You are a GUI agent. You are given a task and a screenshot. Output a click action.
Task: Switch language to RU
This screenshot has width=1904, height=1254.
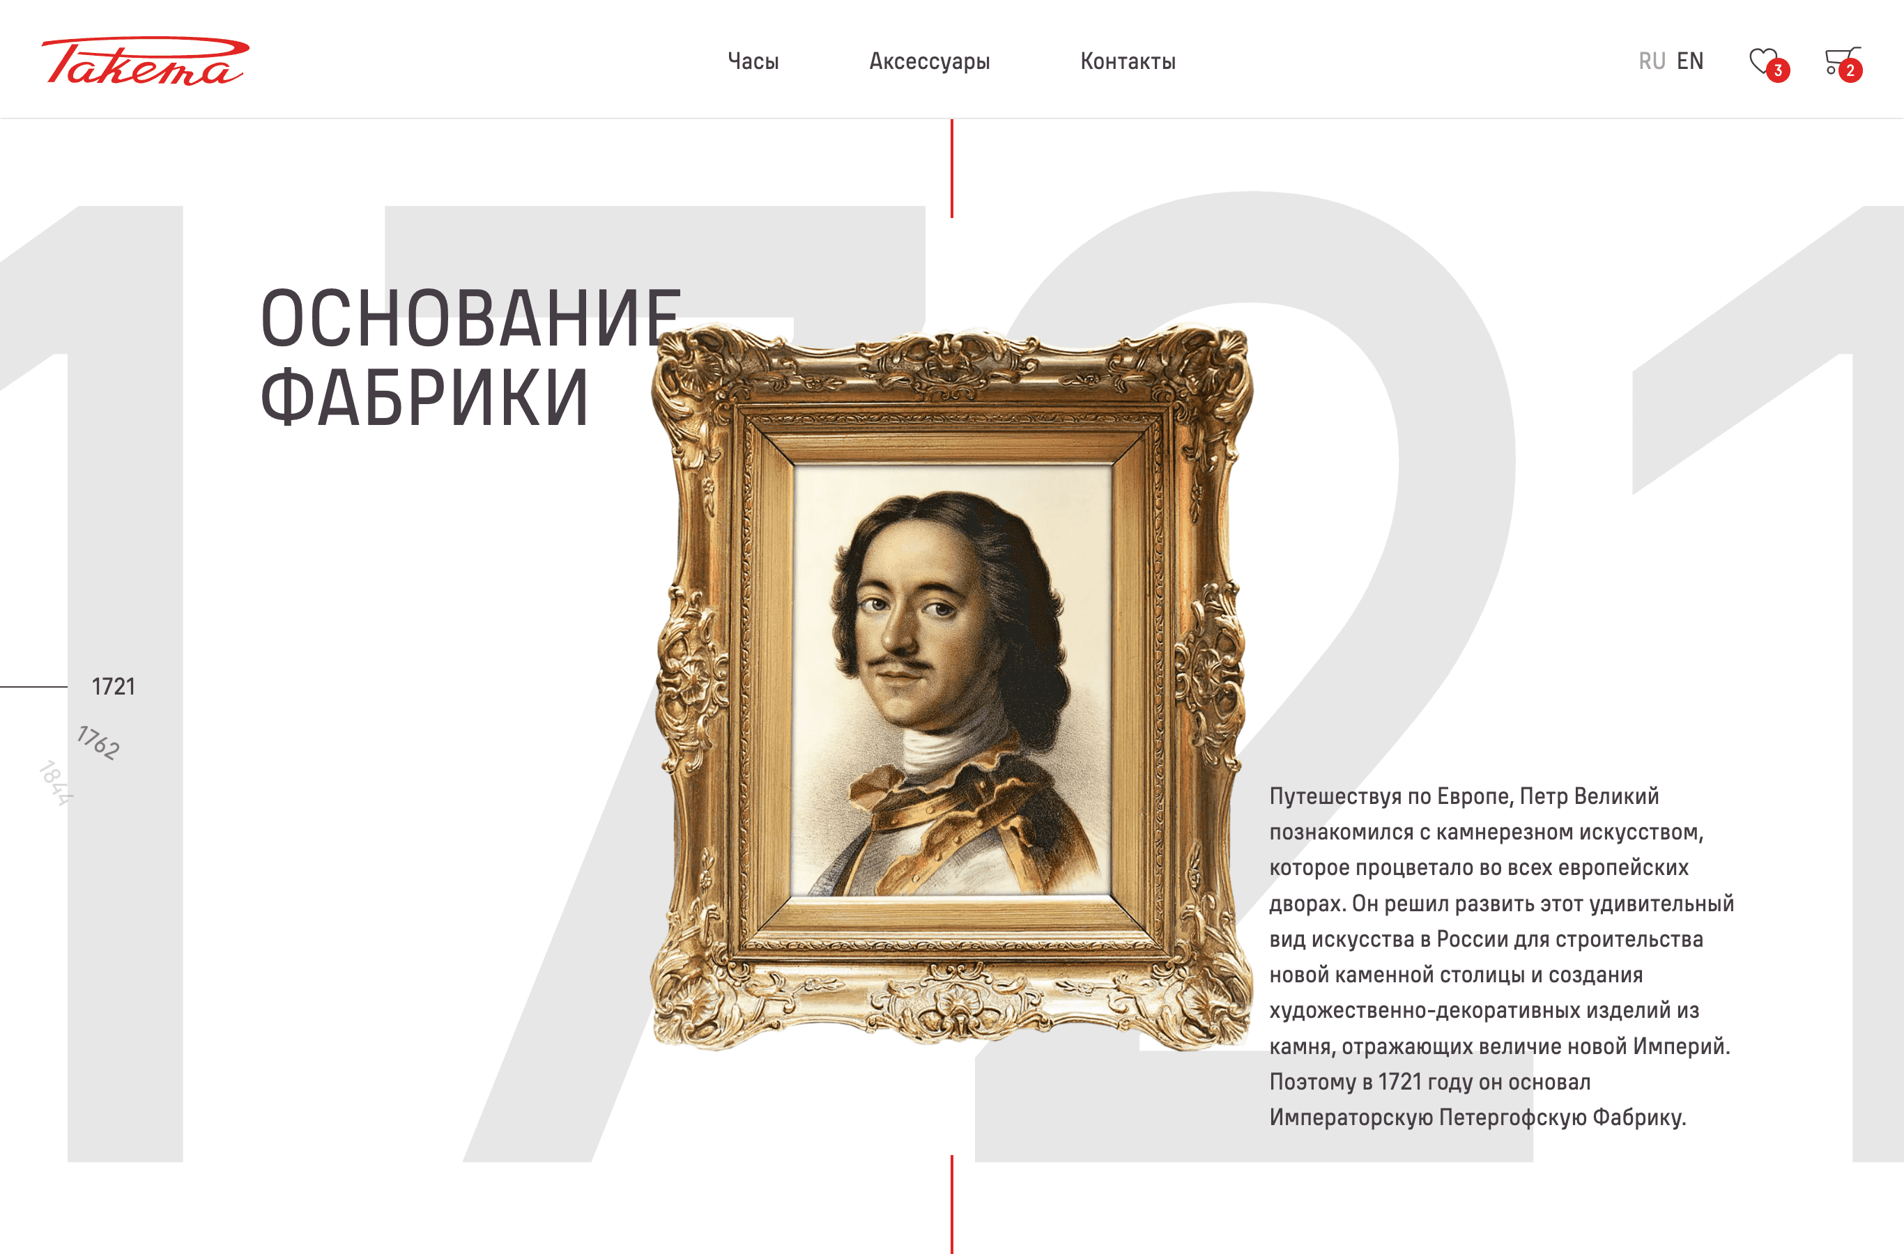pos(1652,61)
